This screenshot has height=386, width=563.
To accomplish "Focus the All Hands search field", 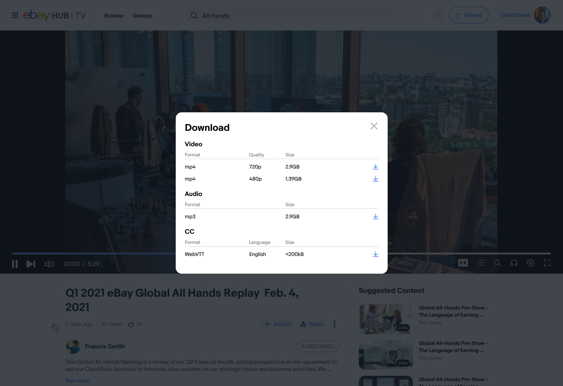I will (294, 15).
